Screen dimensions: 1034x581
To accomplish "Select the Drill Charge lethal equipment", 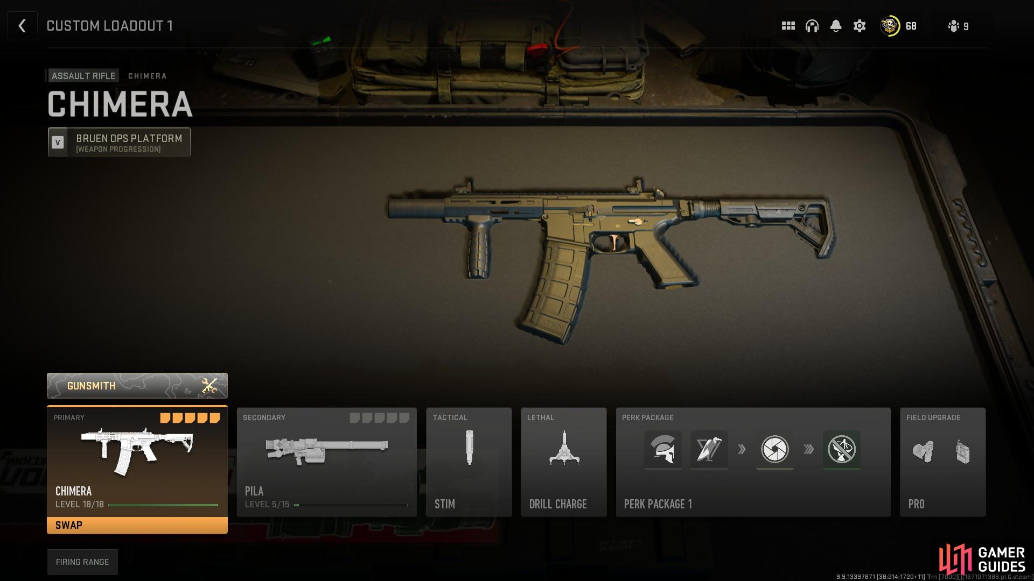I will pyautogui.click(x=564, y=461).
